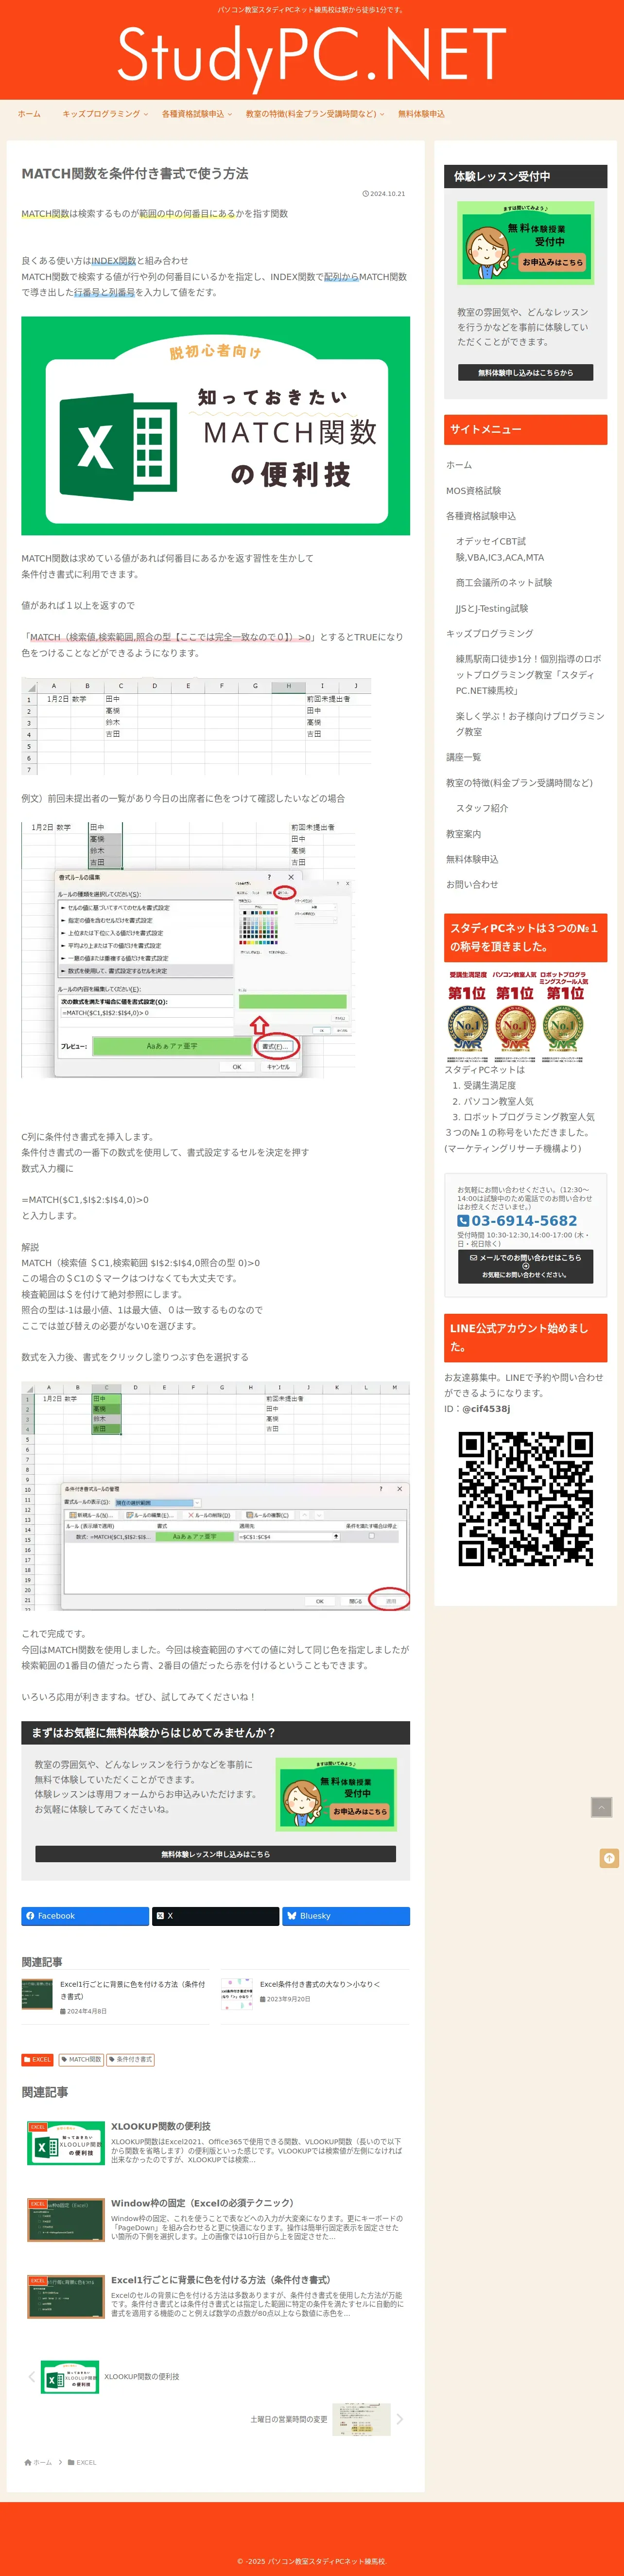Open 教室案内 sidebar link
Screen dimensions: 624x2576
[x=463, y=833]
